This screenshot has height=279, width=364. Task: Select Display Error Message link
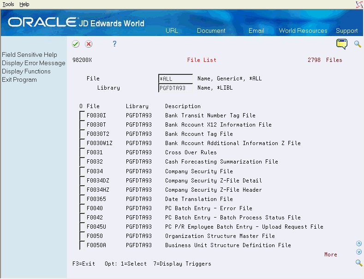coord(34,63)
